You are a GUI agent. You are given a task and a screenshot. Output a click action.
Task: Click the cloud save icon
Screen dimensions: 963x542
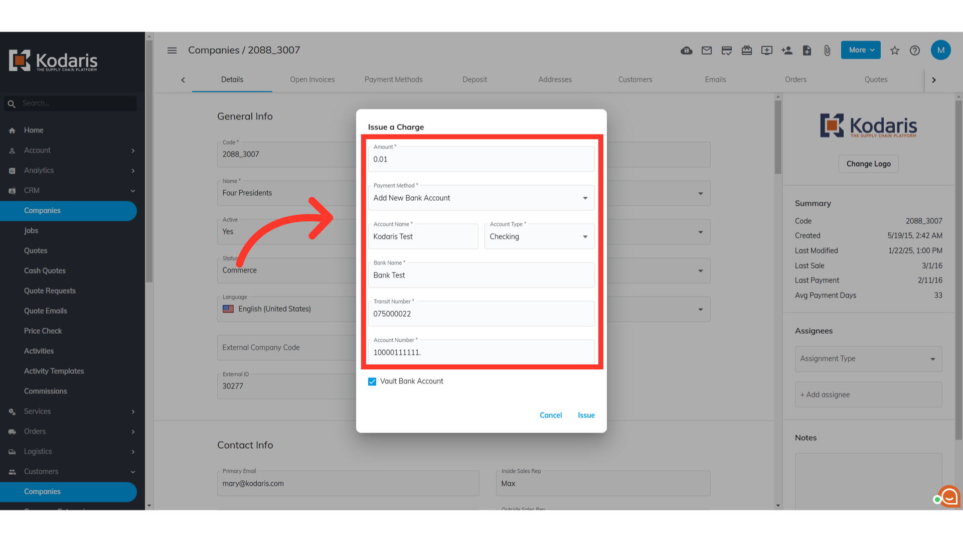686,50
